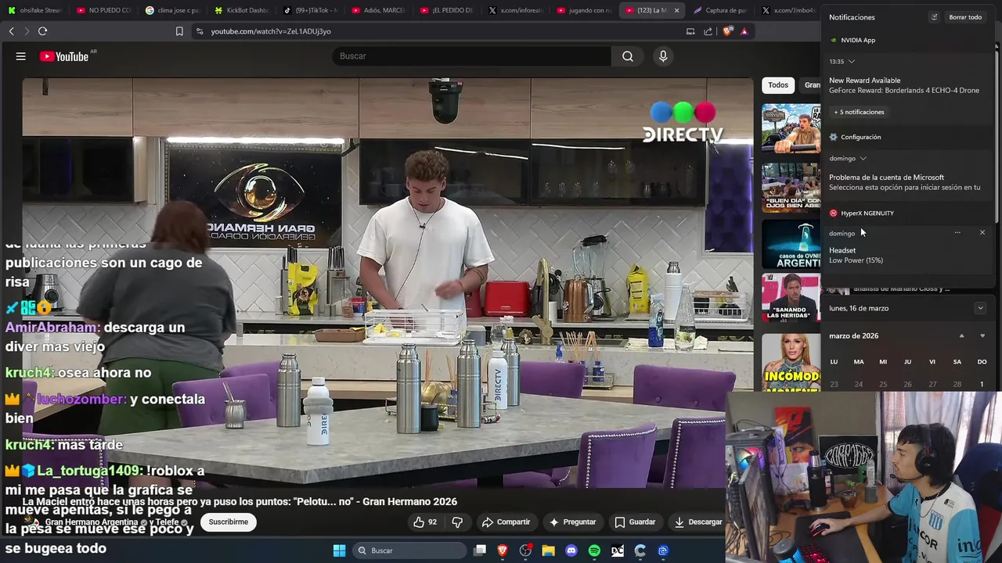Image resolution: width=1002 pixels, height=563 pixels.
Task: Start voice search with microphone icon
Action: [663, 56]
